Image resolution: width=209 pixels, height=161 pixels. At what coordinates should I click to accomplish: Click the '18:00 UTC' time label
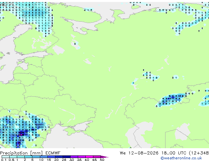click(x=174, y=153)
